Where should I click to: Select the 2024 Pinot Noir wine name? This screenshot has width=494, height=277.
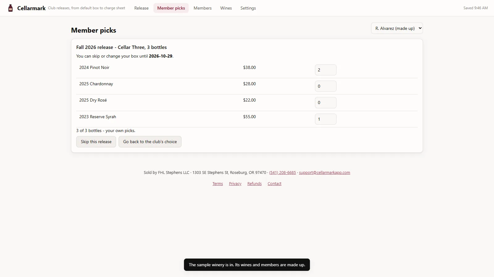point(94,67)
